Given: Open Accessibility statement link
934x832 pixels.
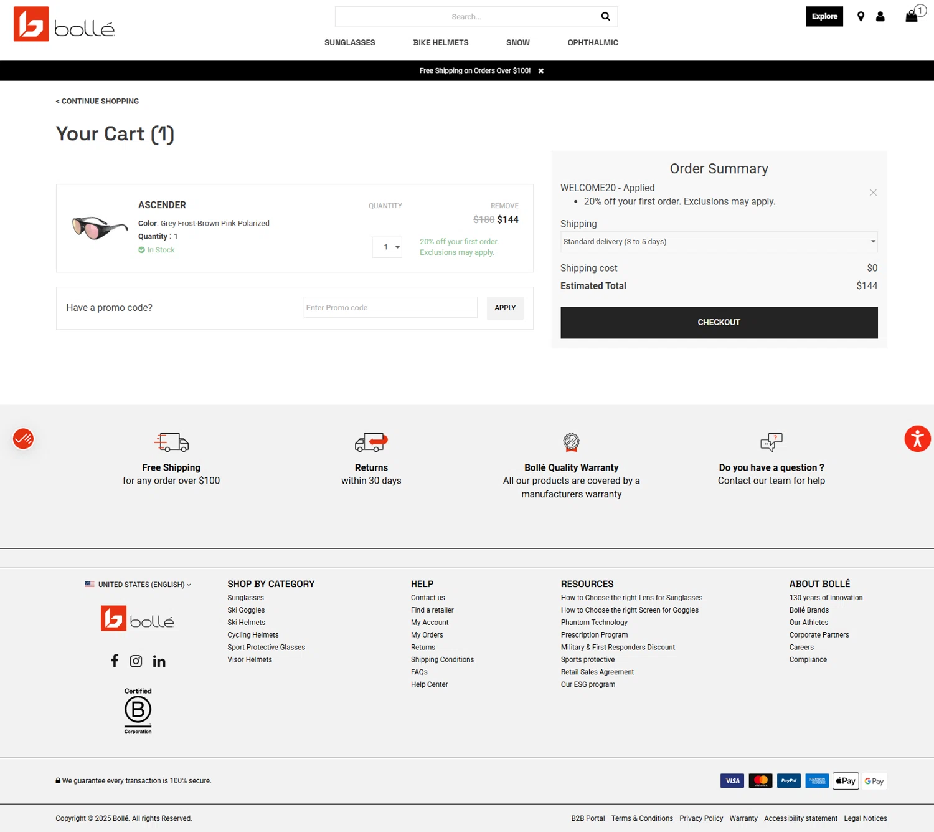Looking at the screenshot, I should point(800,818).
